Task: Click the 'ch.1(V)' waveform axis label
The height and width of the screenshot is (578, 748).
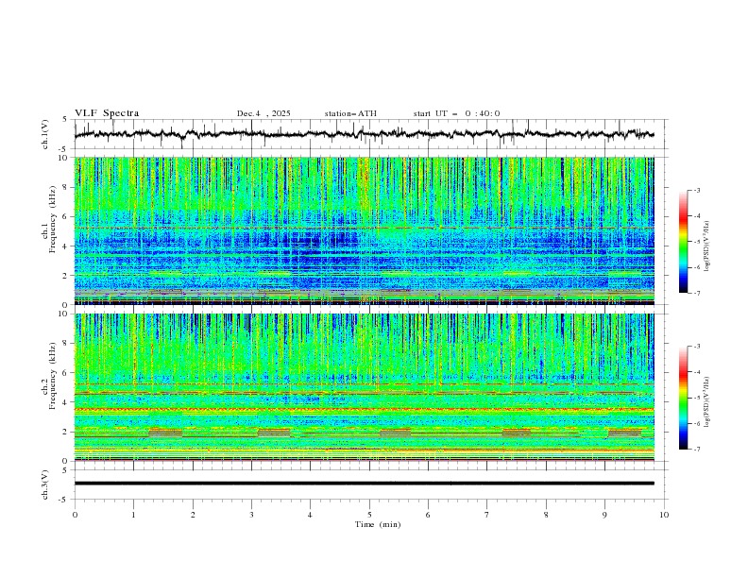Action: click(45, 134)
